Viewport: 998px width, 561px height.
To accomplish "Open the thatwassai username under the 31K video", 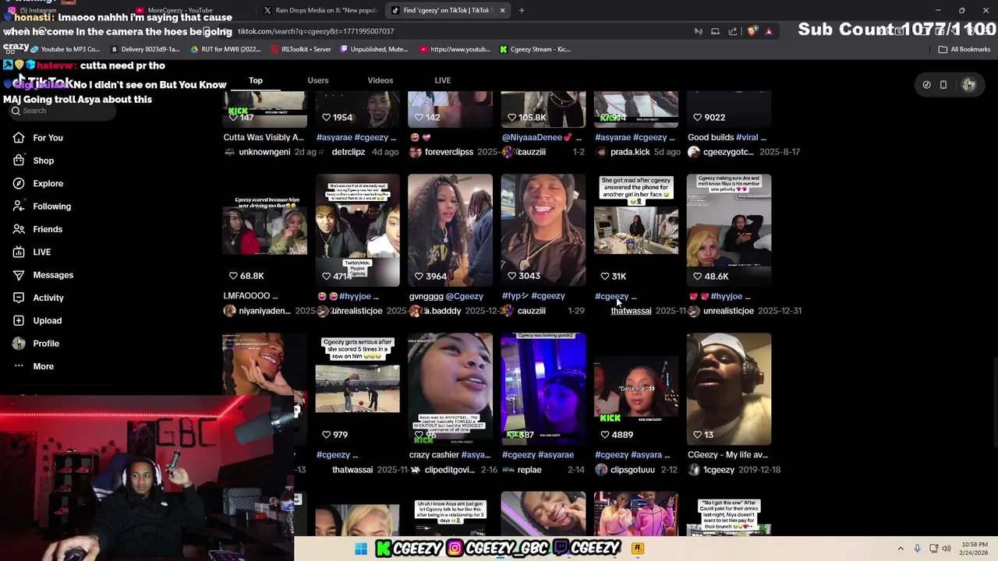I will (x=631, y=311).
